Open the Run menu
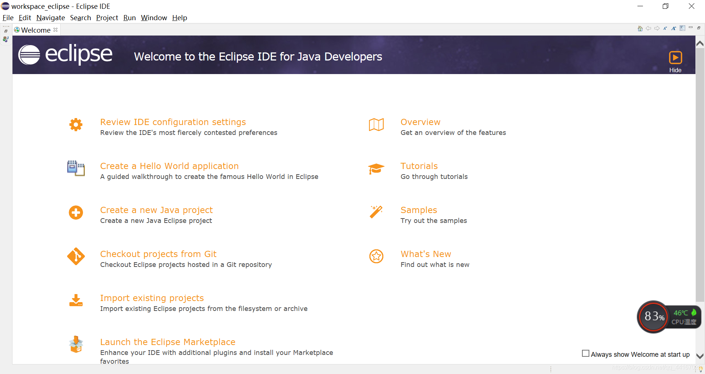Viewport: 705px width, 374px height. coord(130,18)
